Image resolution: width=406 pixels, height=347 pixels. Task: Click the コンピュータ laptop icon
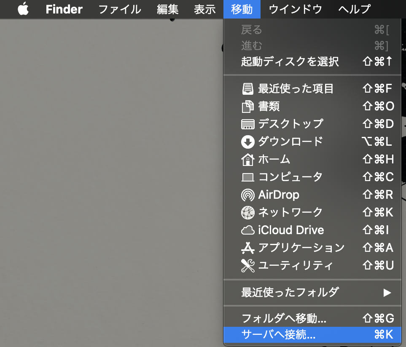tap(248, 177)
